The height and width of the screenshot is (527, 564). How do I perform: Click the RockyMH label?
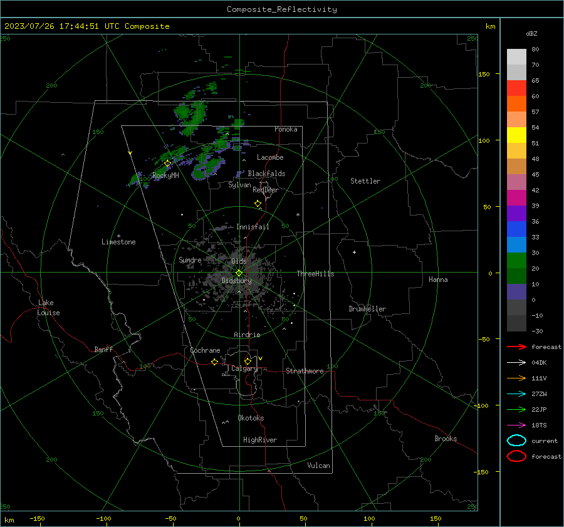pos(165,175)
